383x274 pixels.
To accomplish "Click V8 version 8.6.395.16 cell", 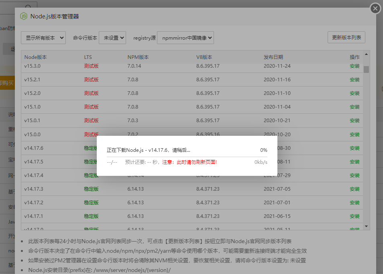I will (208, 134).
